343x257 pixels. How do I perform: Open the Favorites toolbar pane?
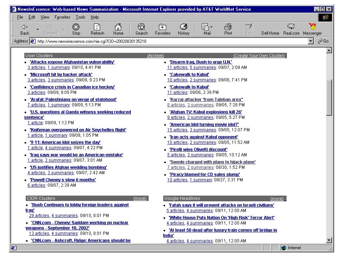163,29
